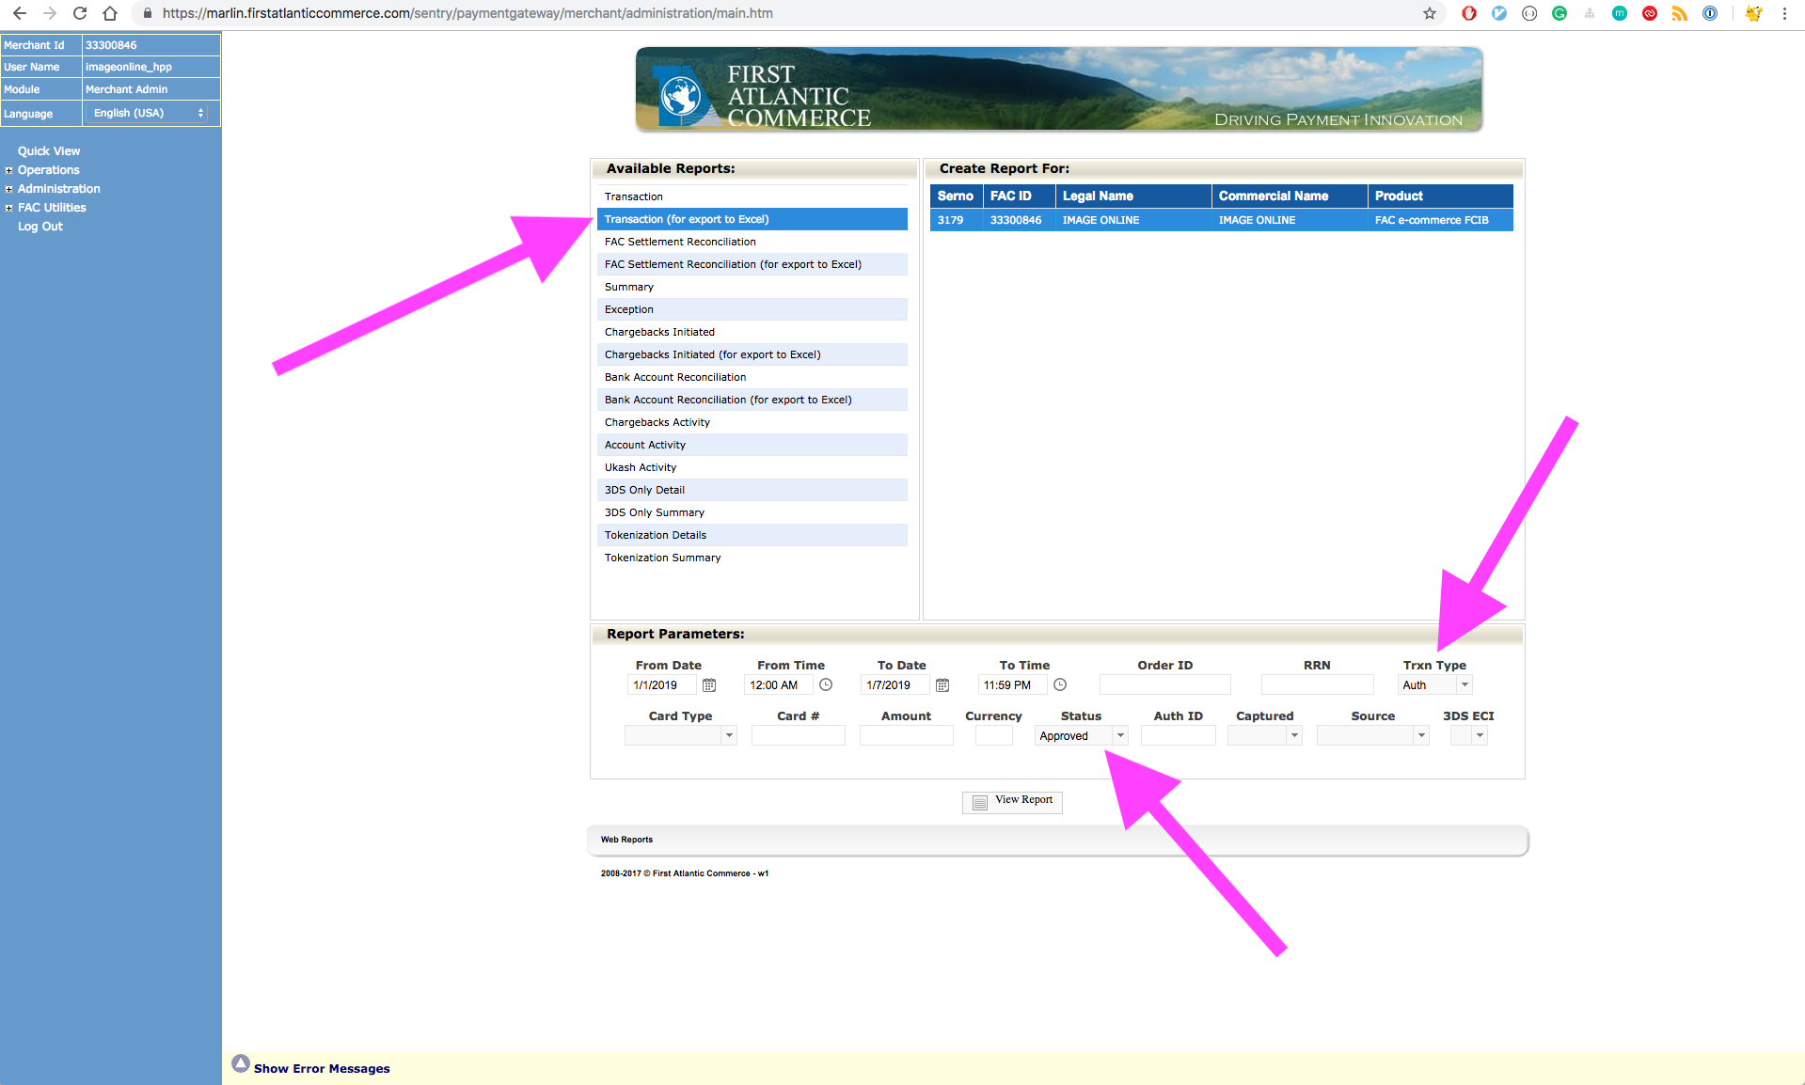
Task: Open FAC Utilities in the sidebar
Action: point(52,208)
